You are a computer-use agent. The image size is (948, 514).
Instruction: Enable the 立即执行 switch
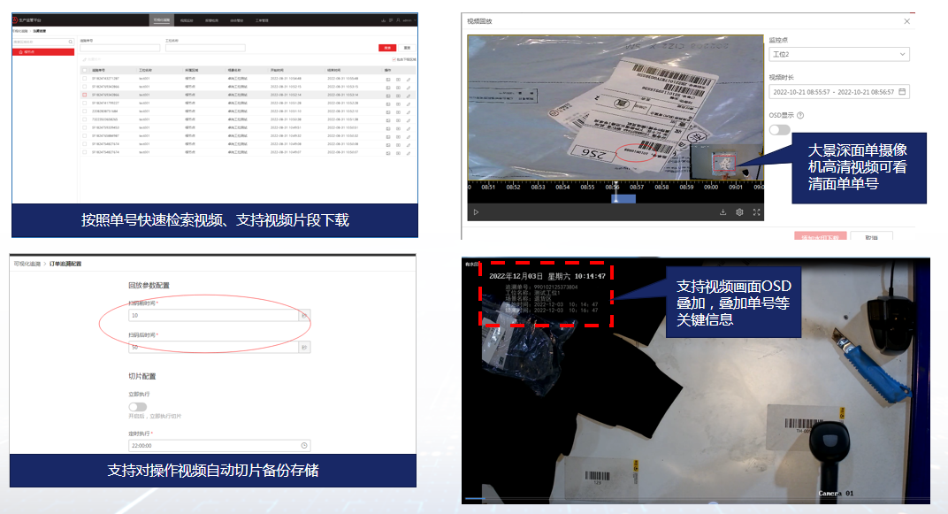tap(137, 407)
